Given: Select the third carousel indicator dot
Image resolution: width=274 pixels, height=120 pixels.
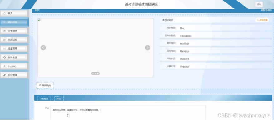Looking at the screenshot, I should coord(98,73).
